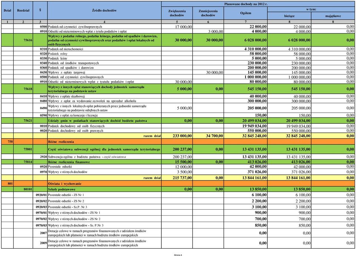Click the 'Ogółem' column header

(245, 13)
